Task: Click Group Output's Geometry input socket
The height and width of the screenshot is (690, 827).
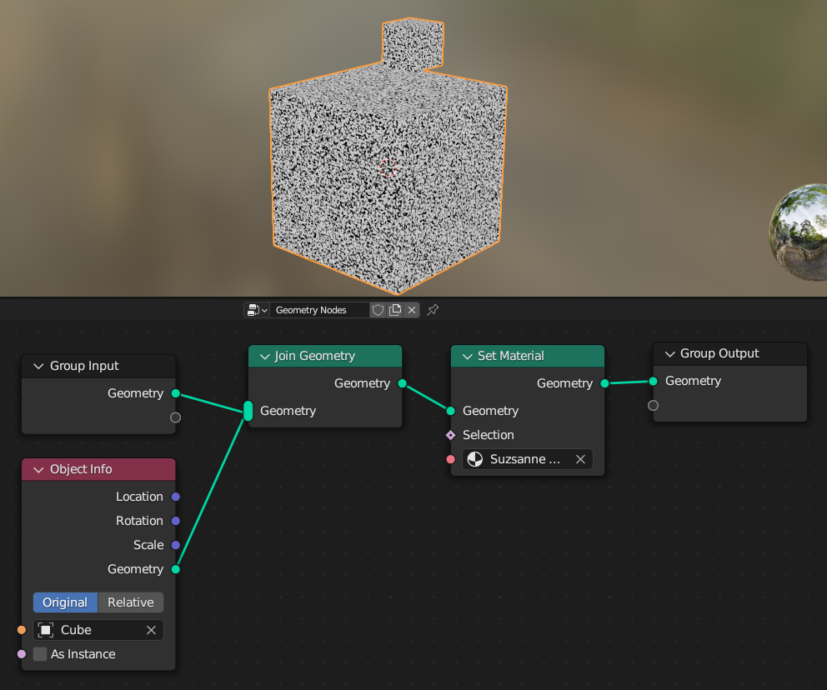Action: (653, 381)
